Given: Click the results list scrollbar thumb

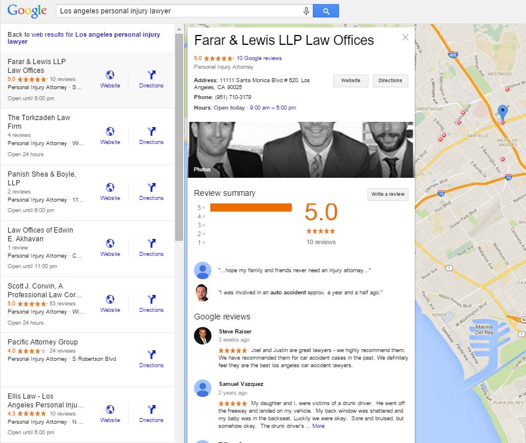Looking at the screenshot, I should [179, 137].
